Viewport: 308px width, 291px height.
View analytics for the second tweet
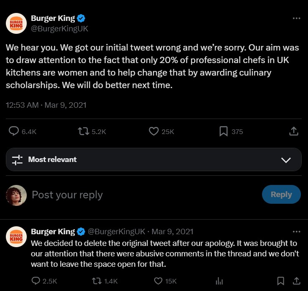(219, 281)
